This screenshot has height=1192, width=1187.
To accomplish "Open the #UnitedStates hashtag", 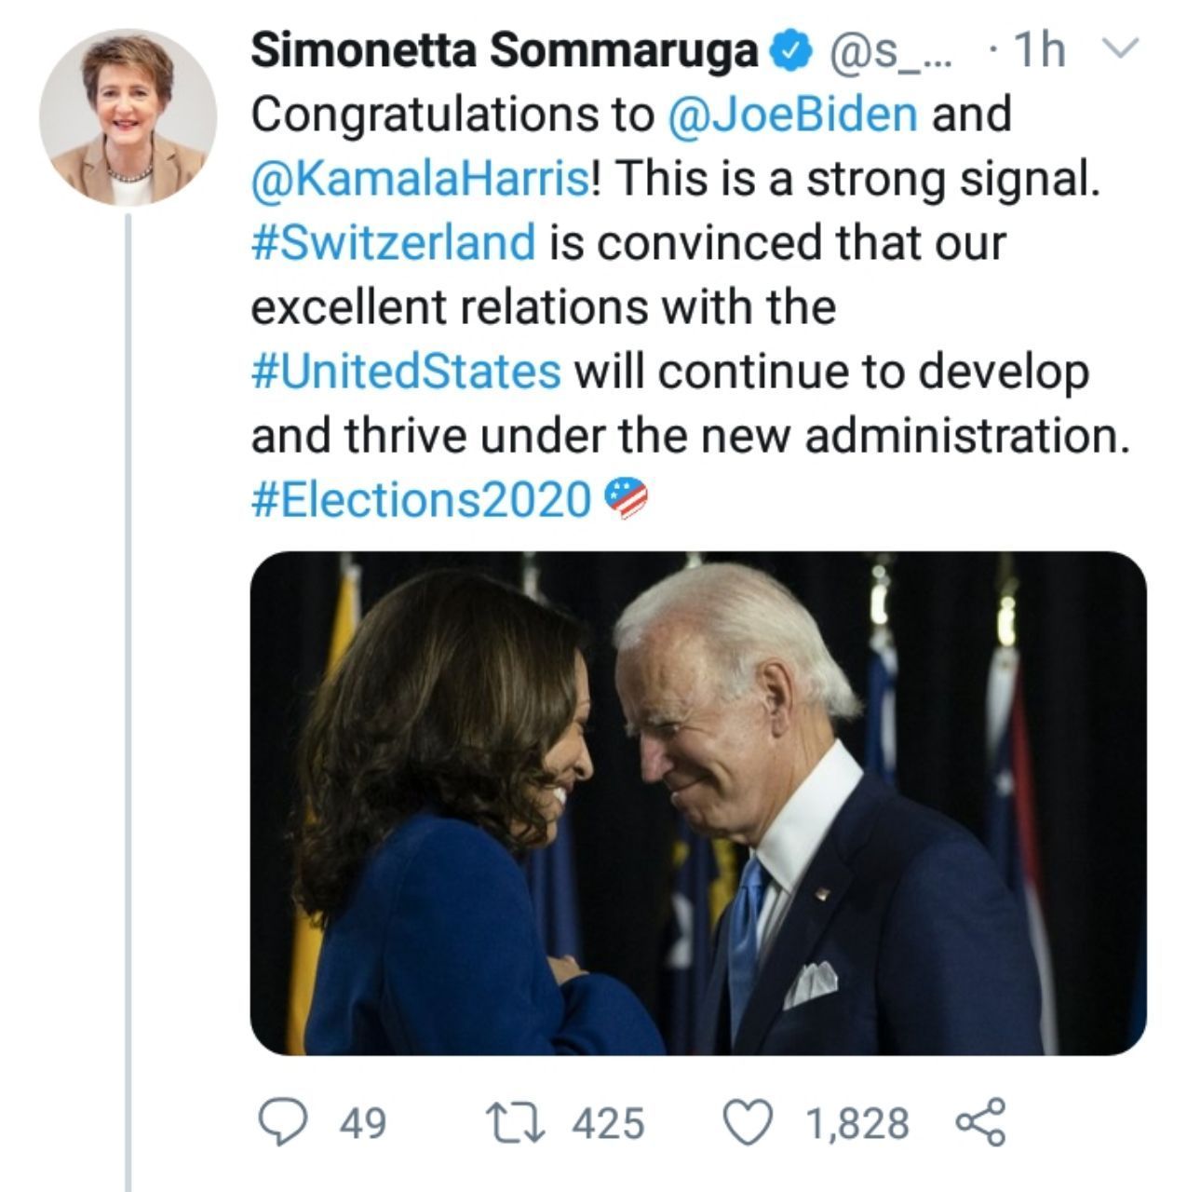I will click(406, 372).
